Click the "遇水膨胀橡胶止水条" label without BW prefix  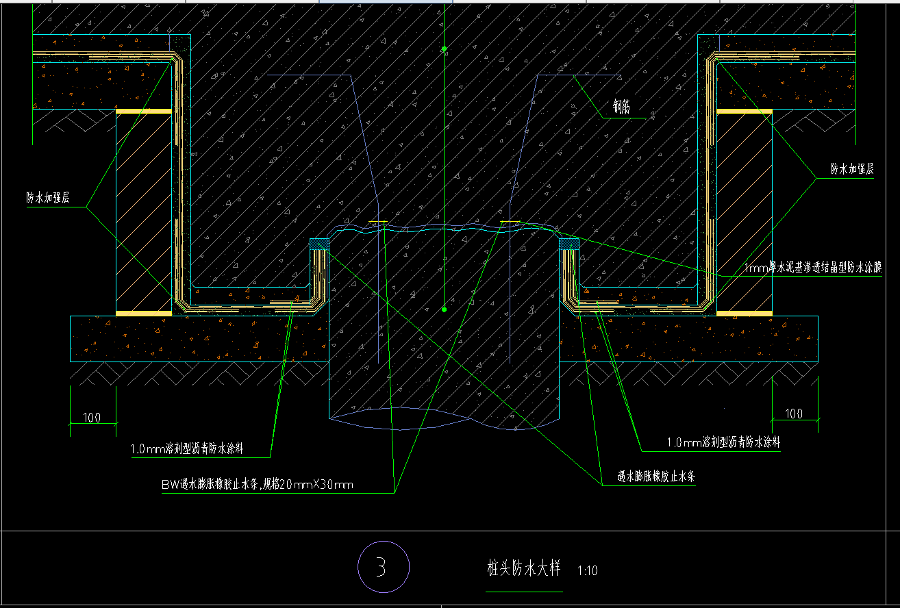coord(656,477)
